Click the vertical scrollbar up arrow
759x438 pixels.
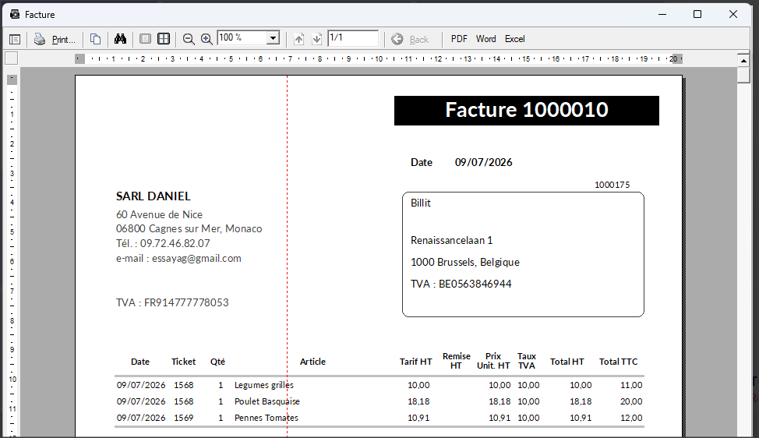pos(743,61)
